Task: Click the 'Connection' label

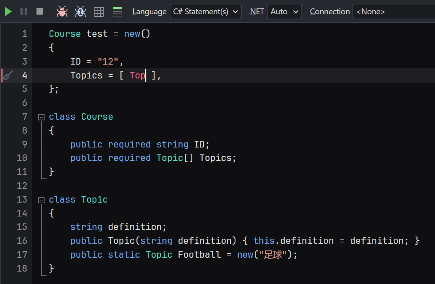Action: tap(330, 12)
